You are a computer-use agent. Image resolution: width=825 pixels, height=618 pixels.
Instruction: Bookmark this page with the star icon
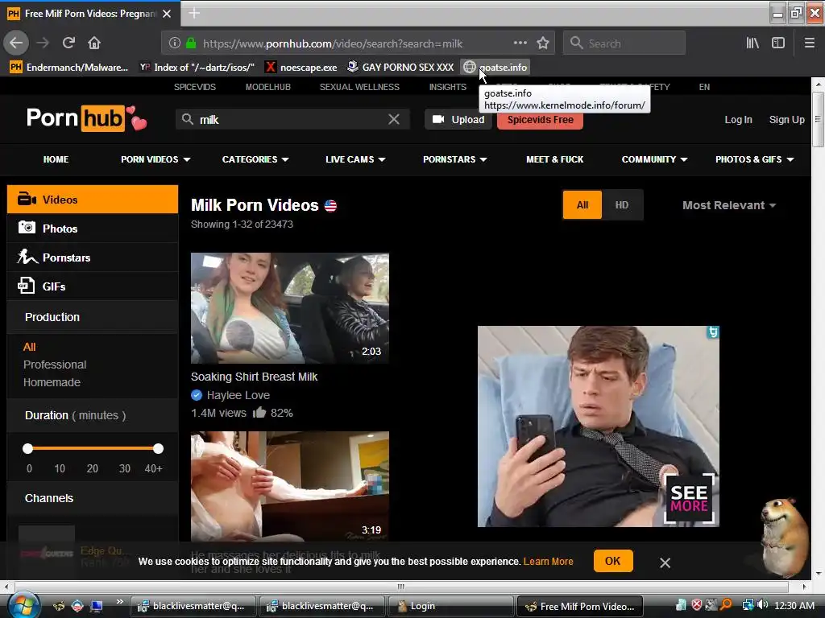point(543,43)
